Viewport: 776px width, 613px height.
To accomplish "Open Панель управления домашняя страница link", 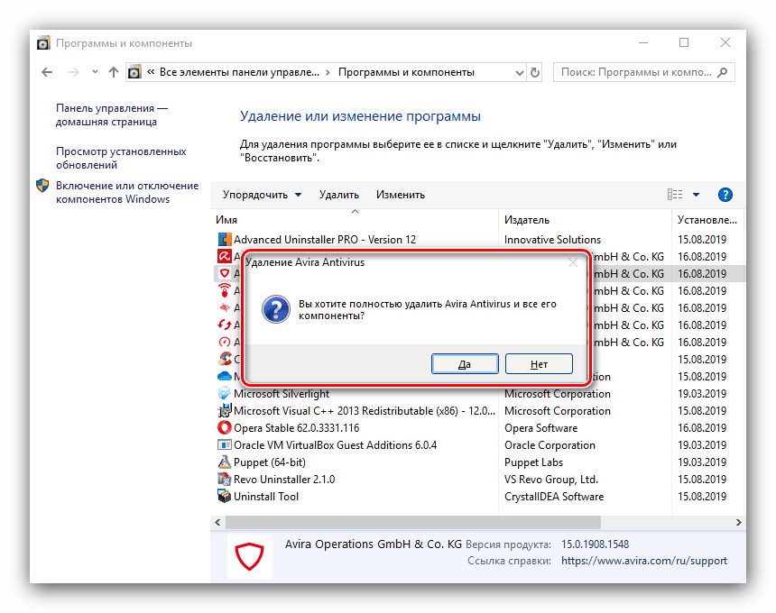I will pyautogui.click(x=112, y=114).
